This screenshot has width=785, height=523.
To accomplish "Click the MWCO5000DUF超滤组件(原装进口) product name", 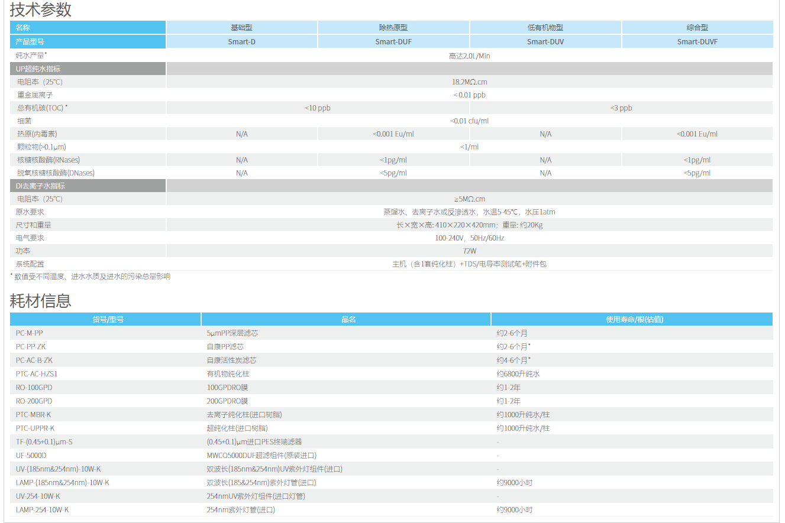I will (x=261, y=456).
